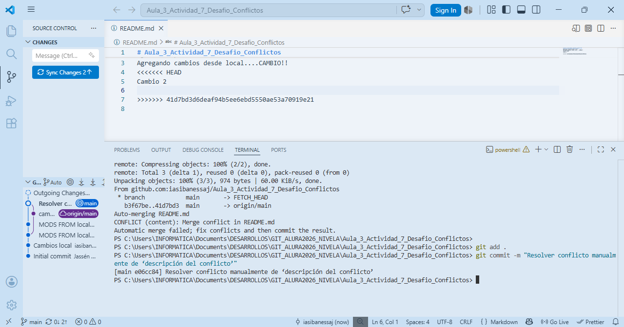Open the Extensions view

[x=11, y=123]
